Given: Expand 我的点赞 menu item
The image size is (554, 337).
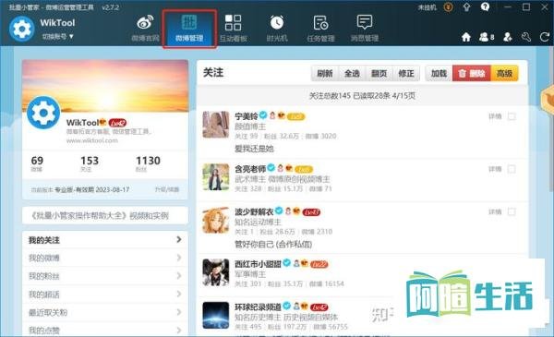Looking at the screenshot, I should tap(105, 331).
